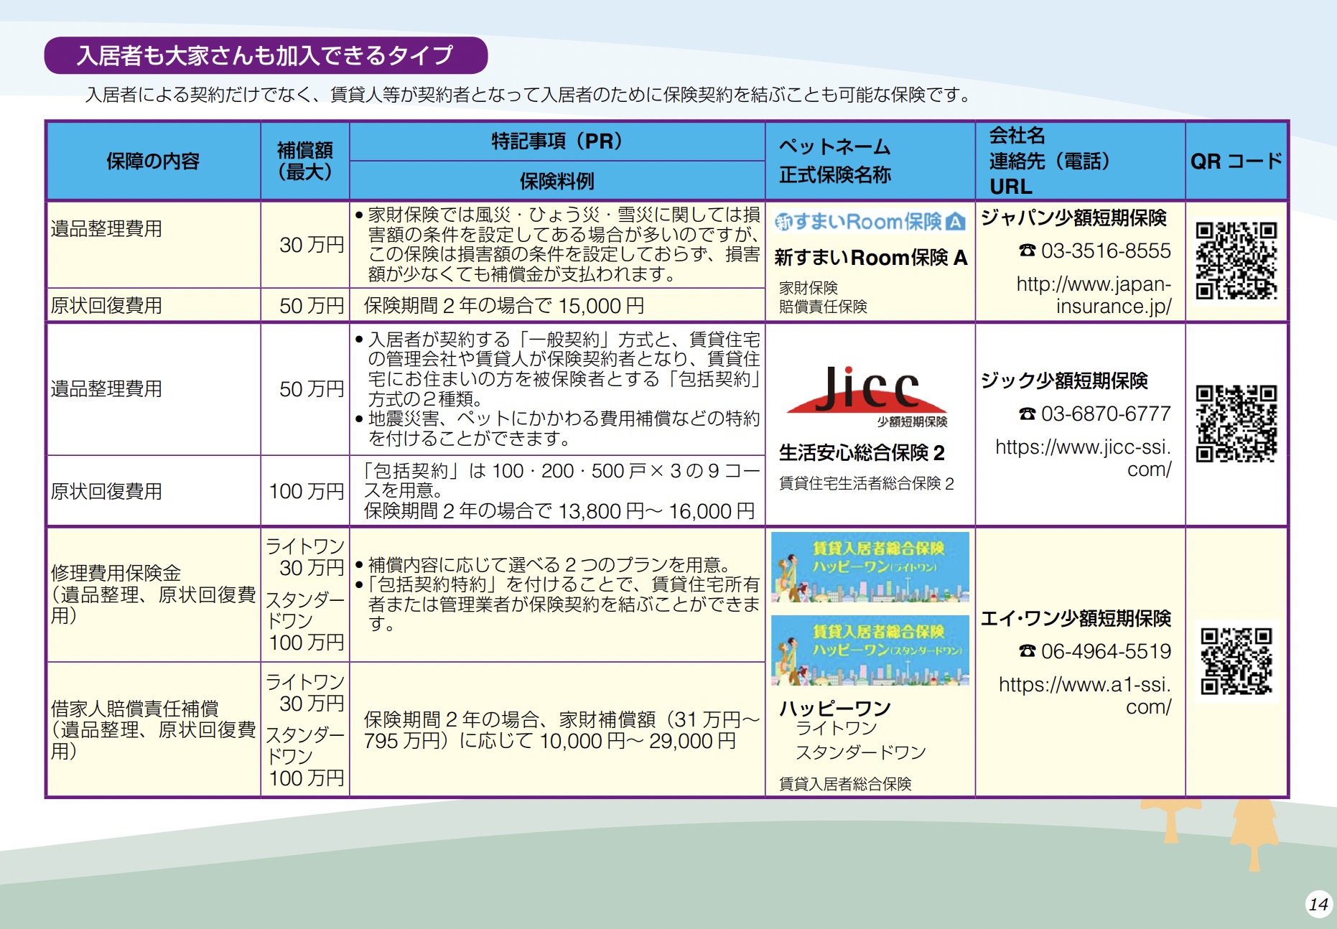Viewport: 1337px width, 929px height.
Task: Click product name 新すまいRoom保険 A
Action: tap(870, 258)
